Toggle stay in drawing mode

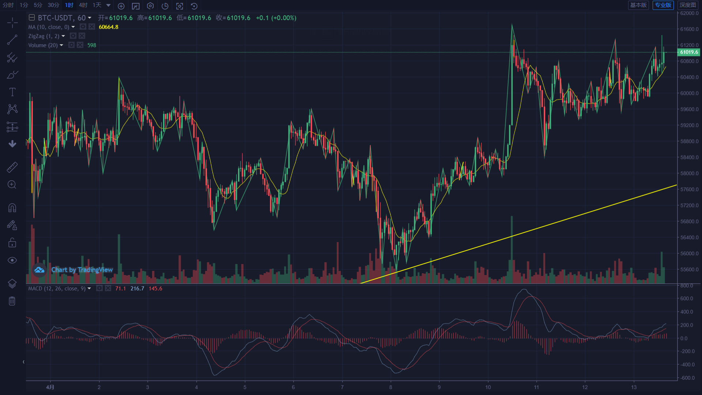[x=12, y=225]
